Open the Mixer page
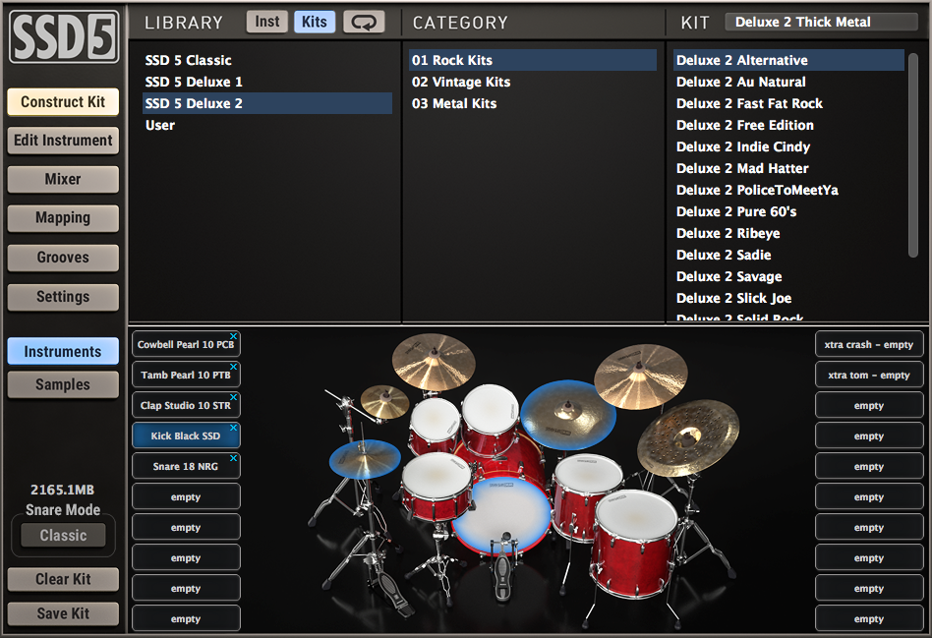The image size is (932, 638). 63,179
